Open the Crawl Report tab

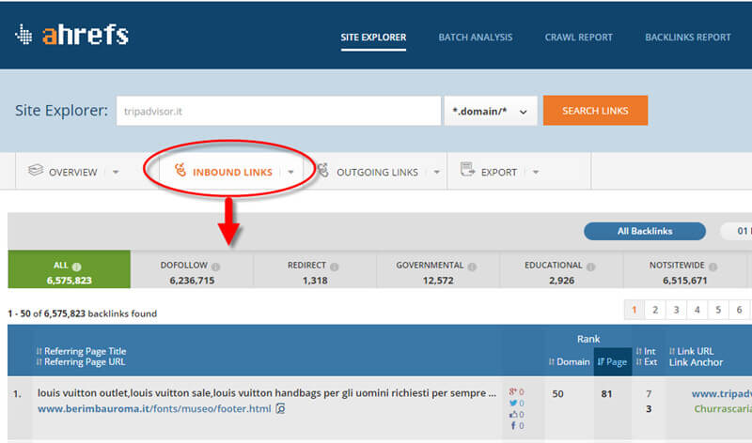pos(578,38)
